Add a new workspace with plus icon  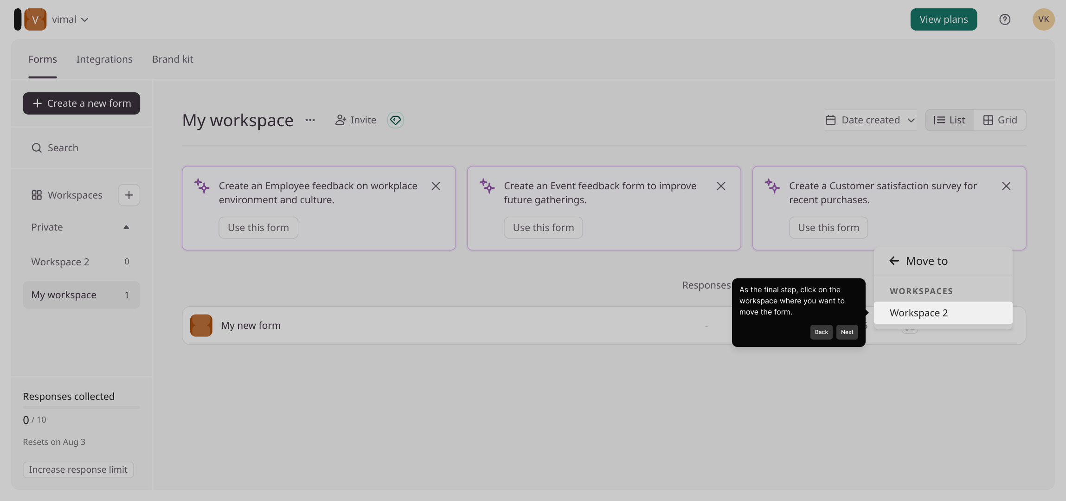[129, 195]
